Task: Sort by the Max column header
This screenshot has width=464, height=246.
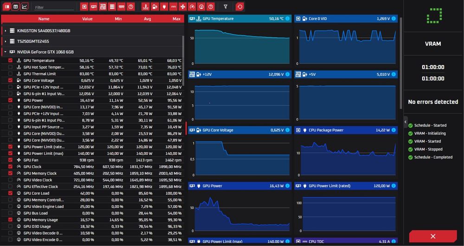Action: pos(177,19)
